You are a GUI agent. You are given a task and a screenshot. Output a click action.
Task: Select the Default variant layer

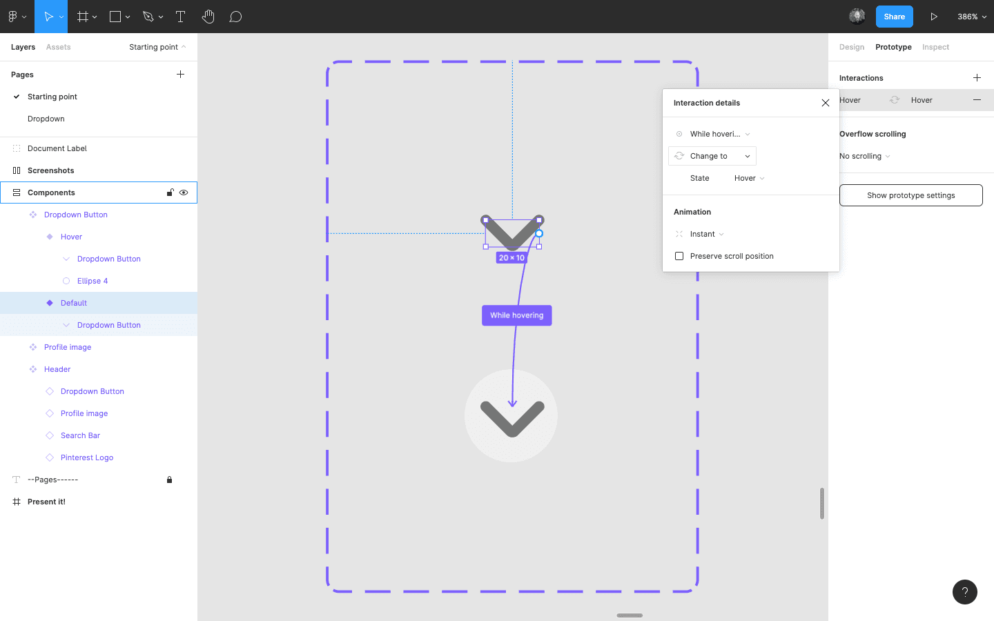[x=99, y=303]
